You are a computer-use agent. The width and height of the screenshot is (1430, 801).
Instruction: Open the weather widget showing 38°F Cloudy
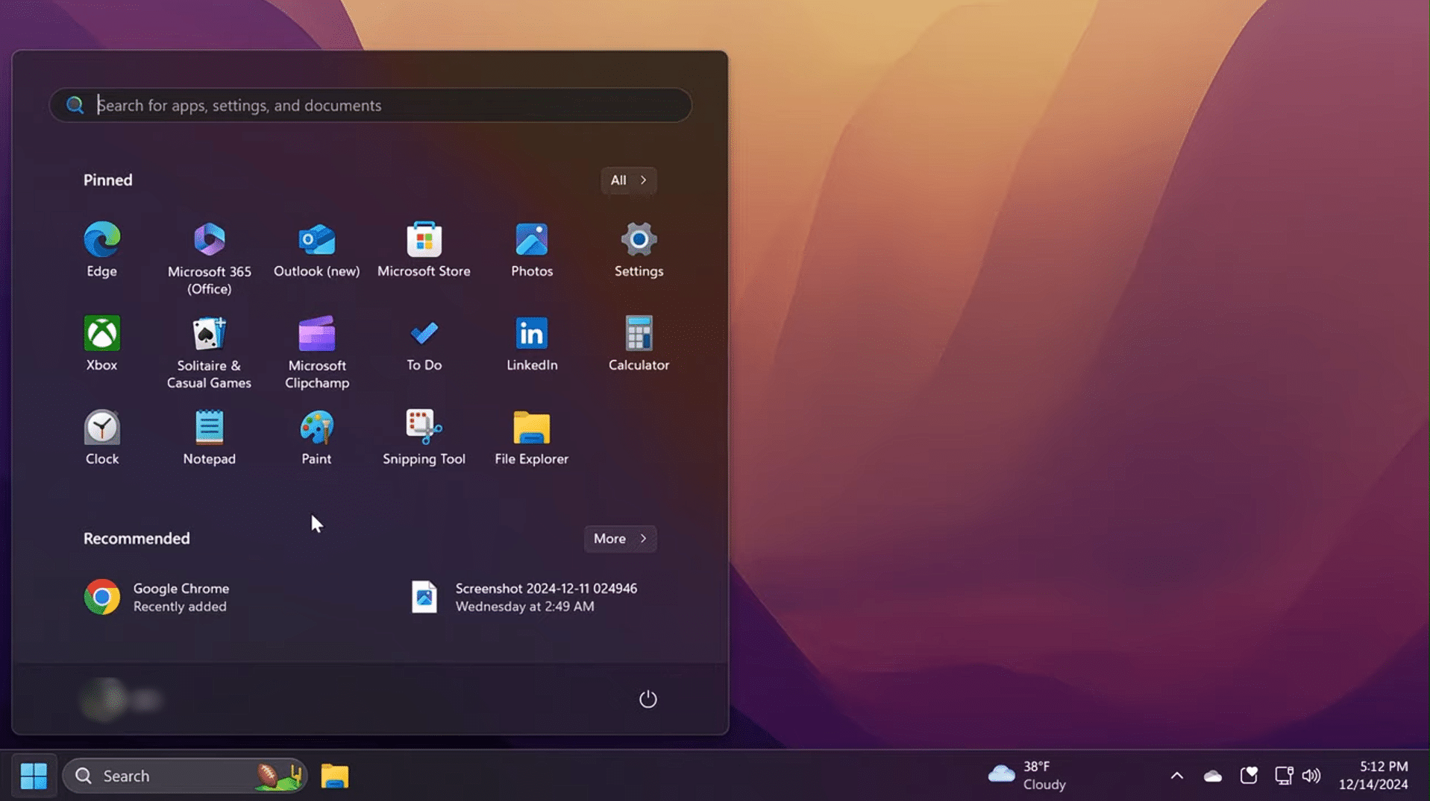1027,776
